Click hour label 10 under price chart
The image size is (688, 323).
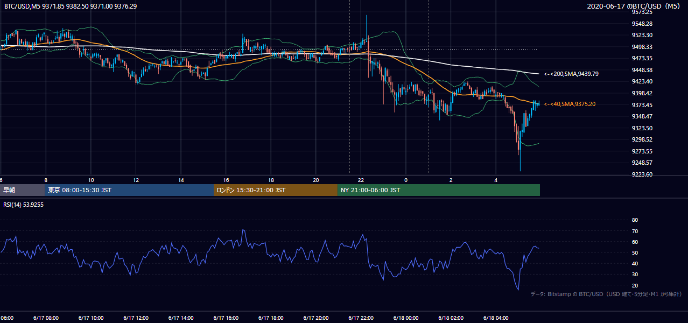(91, 180)
